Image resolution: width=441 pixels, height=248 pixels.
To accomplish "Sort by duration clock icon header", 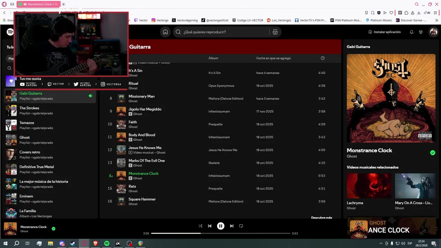I will (x=323, y=58).
